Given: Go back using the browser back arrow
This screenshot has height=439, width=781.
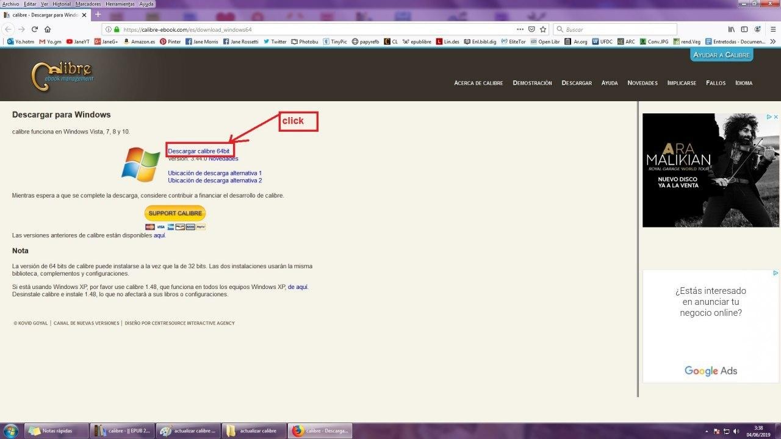Looking at the screenshot, I should click(x=9, y=29).
